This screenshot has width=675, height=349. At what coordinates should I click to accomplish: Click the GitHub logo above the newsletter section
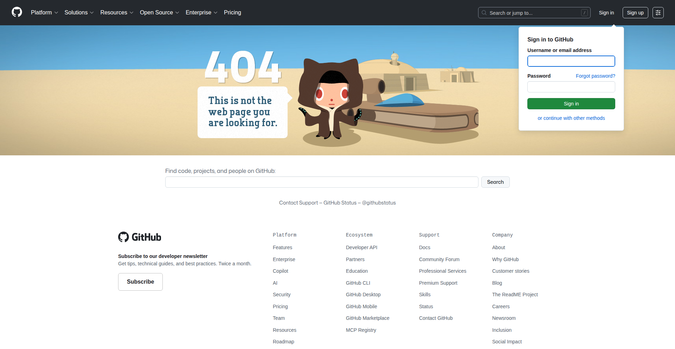(139, 237)
